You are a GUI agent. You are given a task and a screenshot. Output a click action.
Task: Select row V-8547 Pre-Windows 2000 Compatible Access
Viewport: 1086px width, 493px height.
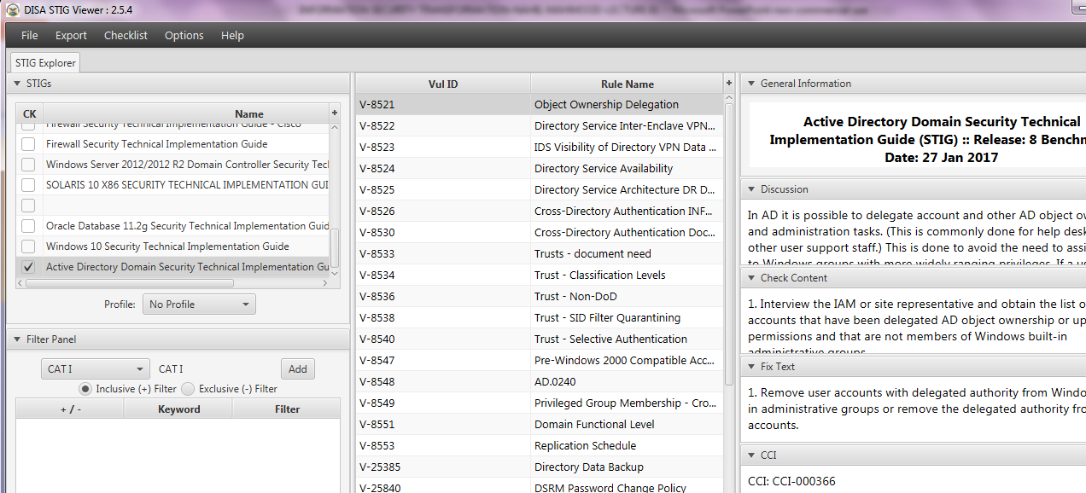coord(540,360)
